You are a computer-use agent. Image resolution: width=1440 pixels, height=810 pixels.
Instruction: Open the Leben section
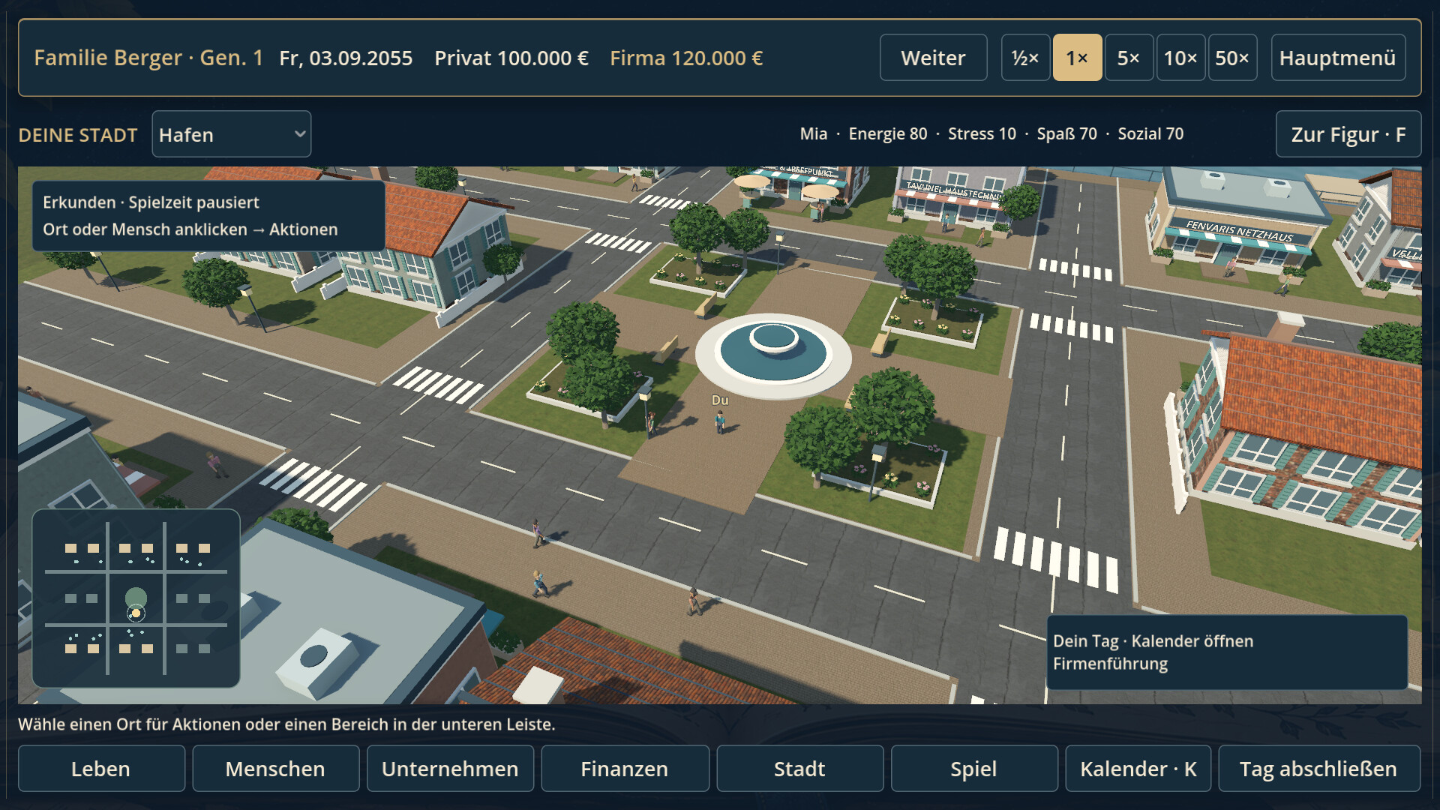coord(101,769)
